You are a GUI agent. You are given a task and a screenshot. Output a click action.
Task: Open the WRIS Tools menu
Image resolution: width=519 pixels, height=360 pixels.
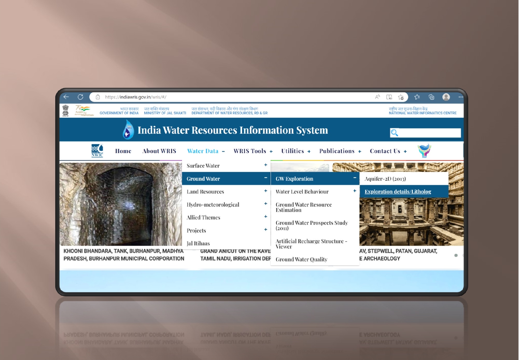click(x=250, y=151)
